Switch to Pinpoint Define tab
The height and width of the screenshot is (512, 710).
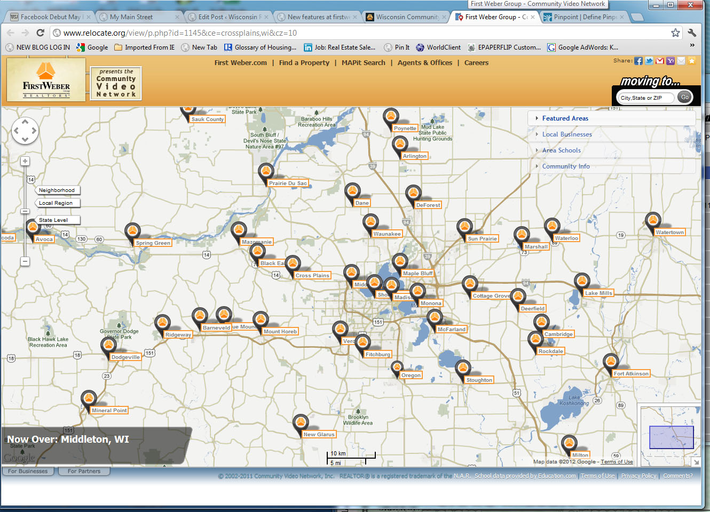click(x=584, y=17)
